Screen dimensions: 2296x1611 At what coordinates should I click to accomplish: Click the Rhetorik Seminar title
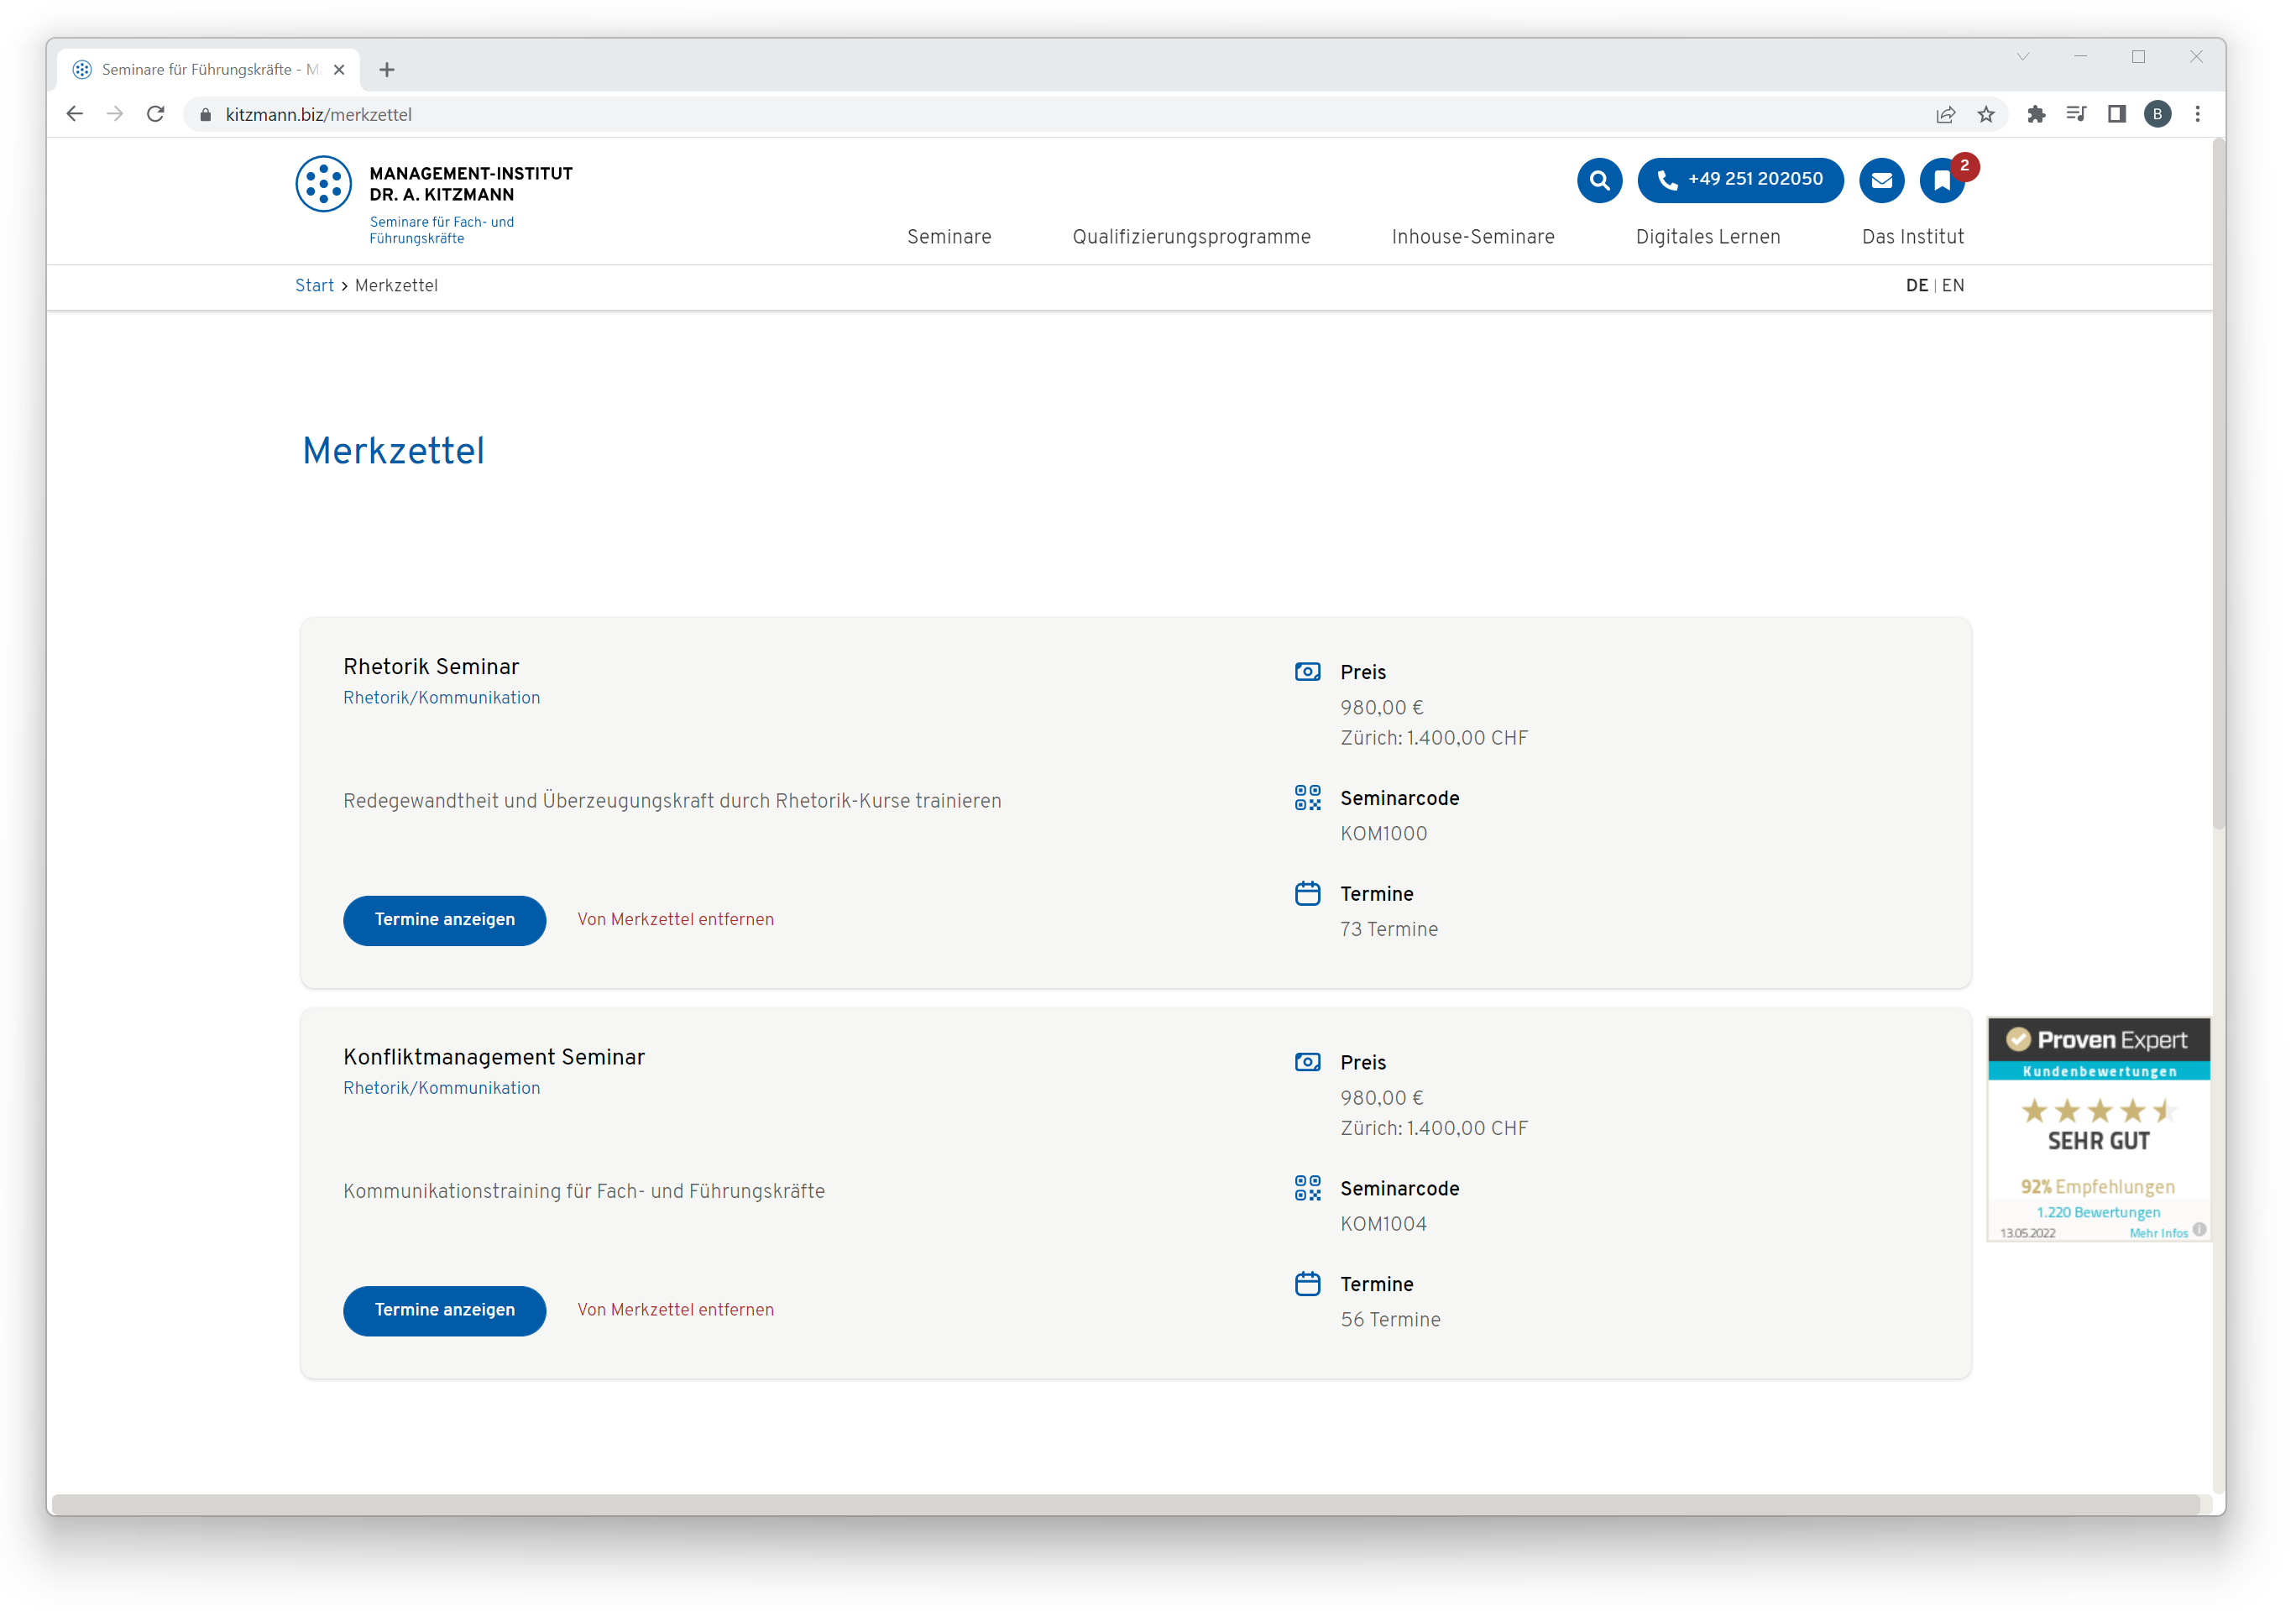click(x=431, y=667)
